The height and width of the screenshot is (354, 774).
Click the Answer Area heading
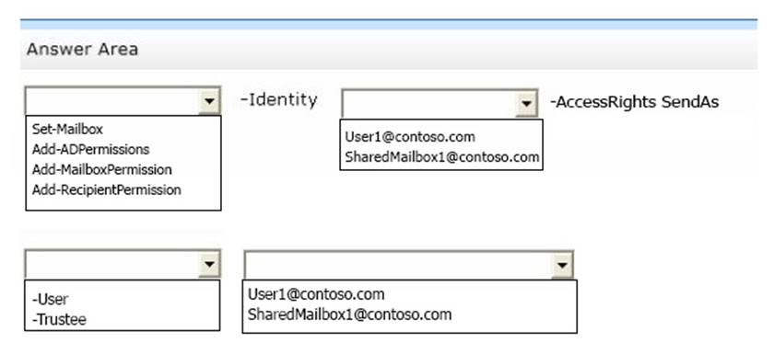point(82,50)
